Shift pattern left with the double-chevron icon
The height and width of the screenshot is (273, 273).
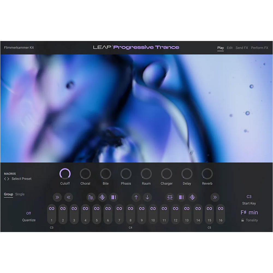coord(69,197)
